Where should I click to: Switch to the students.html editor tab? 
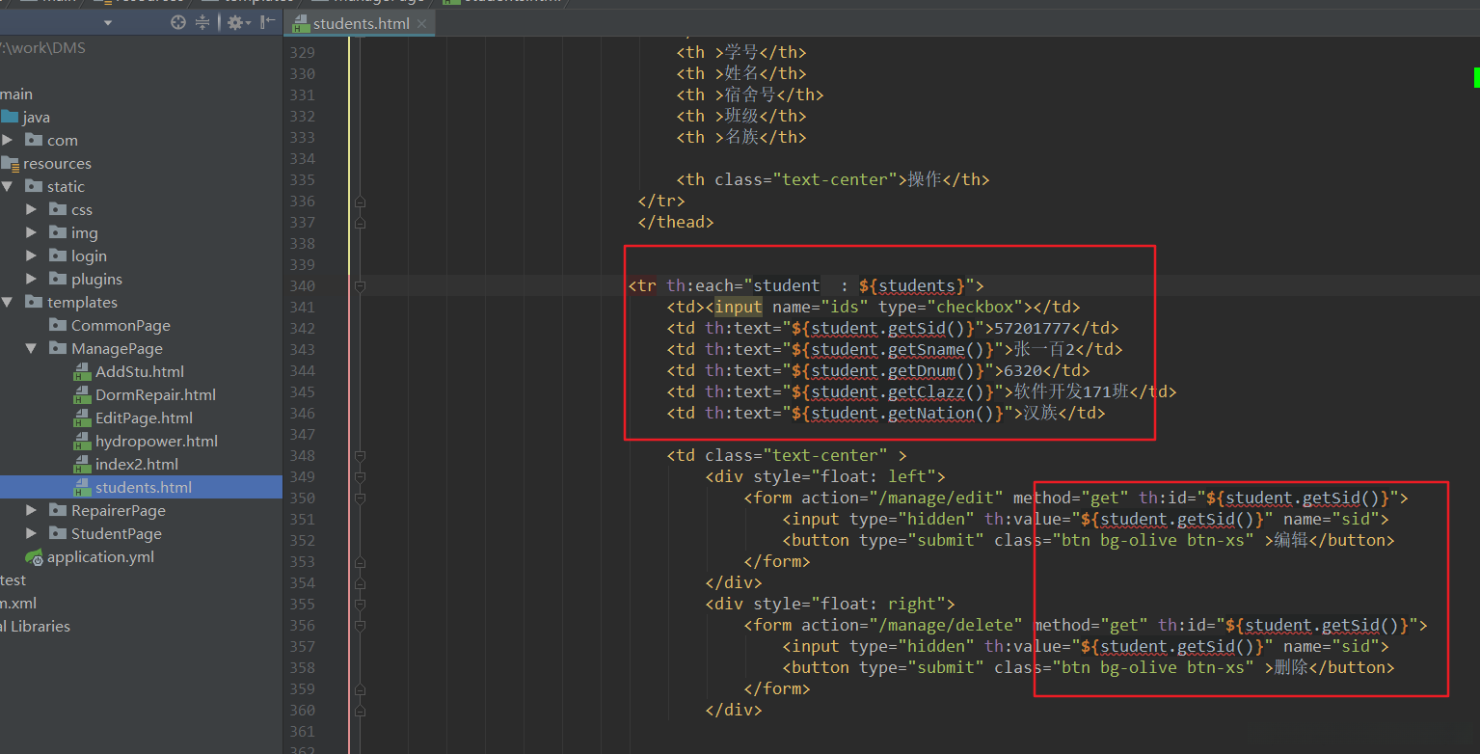(361, 23)
